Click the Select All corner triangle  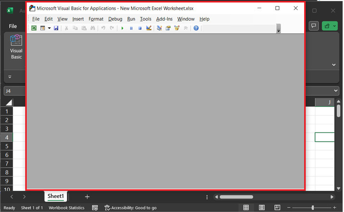point(9,102)
